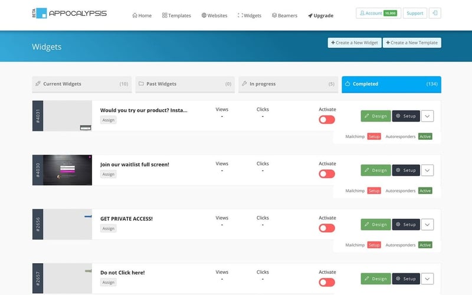Click Design for Join our waitlist widget
This screenshot has width=472, height=295.
click(x=376, y=171)
